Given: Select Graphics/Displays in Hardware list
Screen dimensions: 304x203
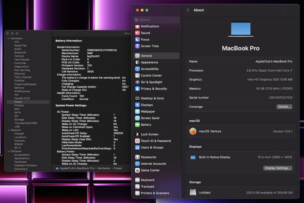Looking at the screenshot, I should pos(25,84).
